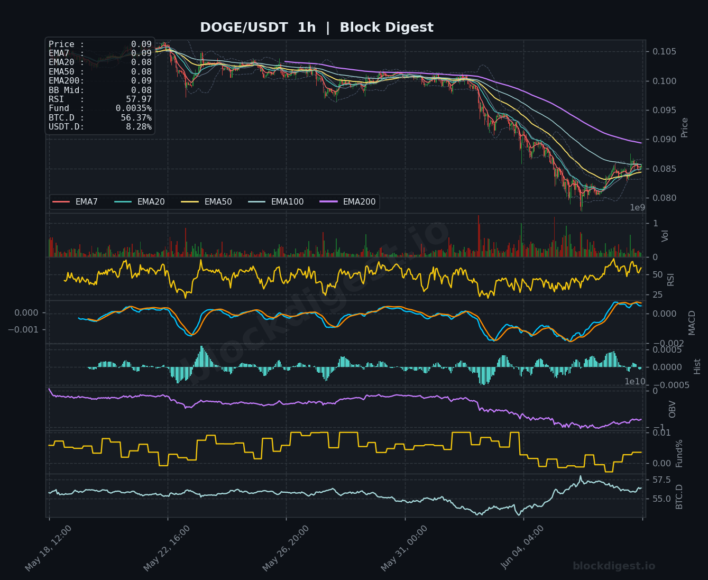This screenshot has height=580, width=708.
Task: Click the −0.002 tick on MACD axis
Action: pyautogui.click(x=667, y=344)
